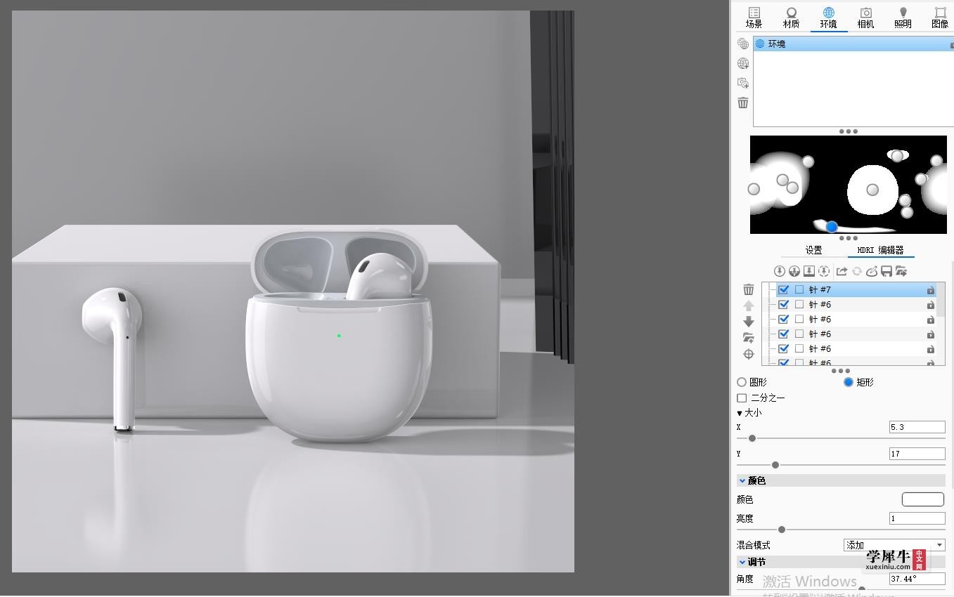Toggle the lock icon on 针 #7
The height and width of the screenshot is (597, 954).
click(x=930, y=290)
